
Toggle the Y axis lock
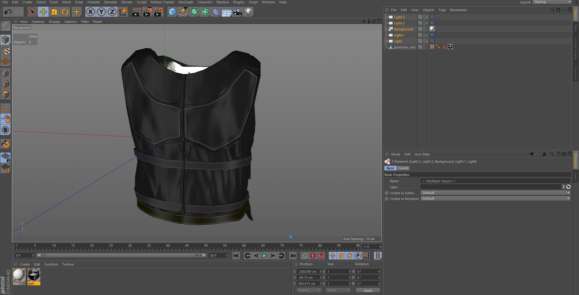101,12
